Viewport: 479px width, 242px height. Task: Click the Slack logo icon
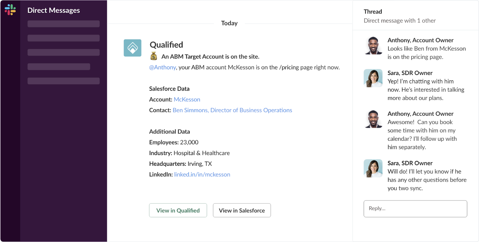point(10,10)
